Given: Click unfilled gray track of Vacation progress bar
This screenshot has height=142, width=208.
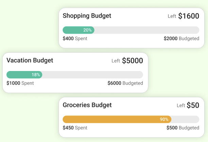Looking at the screenshot, I should point(92,75).
